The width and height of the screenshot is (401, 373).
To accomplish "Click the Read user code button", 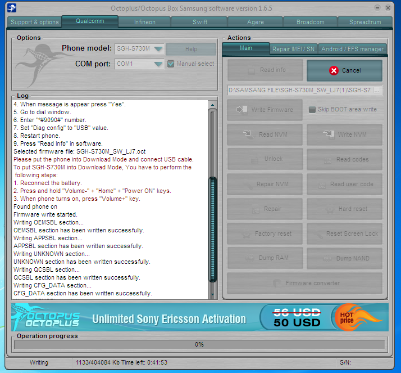I will coord(344,184).
